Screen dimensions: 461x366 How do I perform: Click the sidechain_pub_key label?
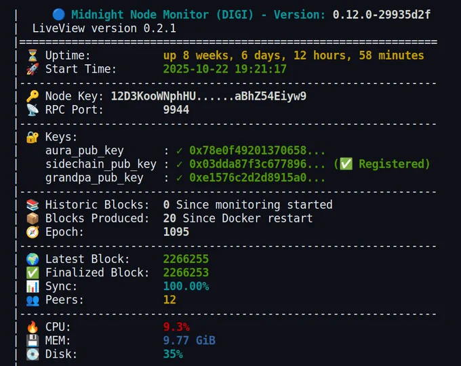coord(101,164)
